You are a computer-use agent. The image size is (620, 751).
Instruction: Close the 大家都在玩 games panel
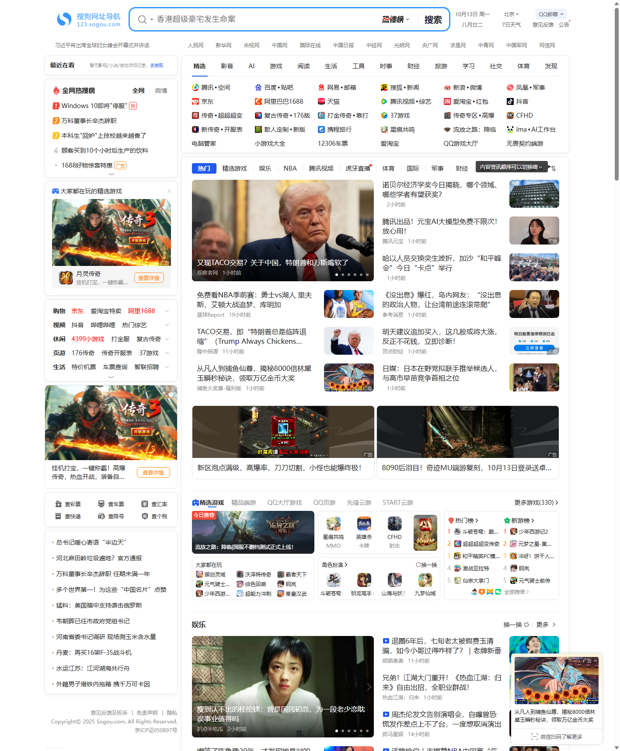[x=169, y=191]
